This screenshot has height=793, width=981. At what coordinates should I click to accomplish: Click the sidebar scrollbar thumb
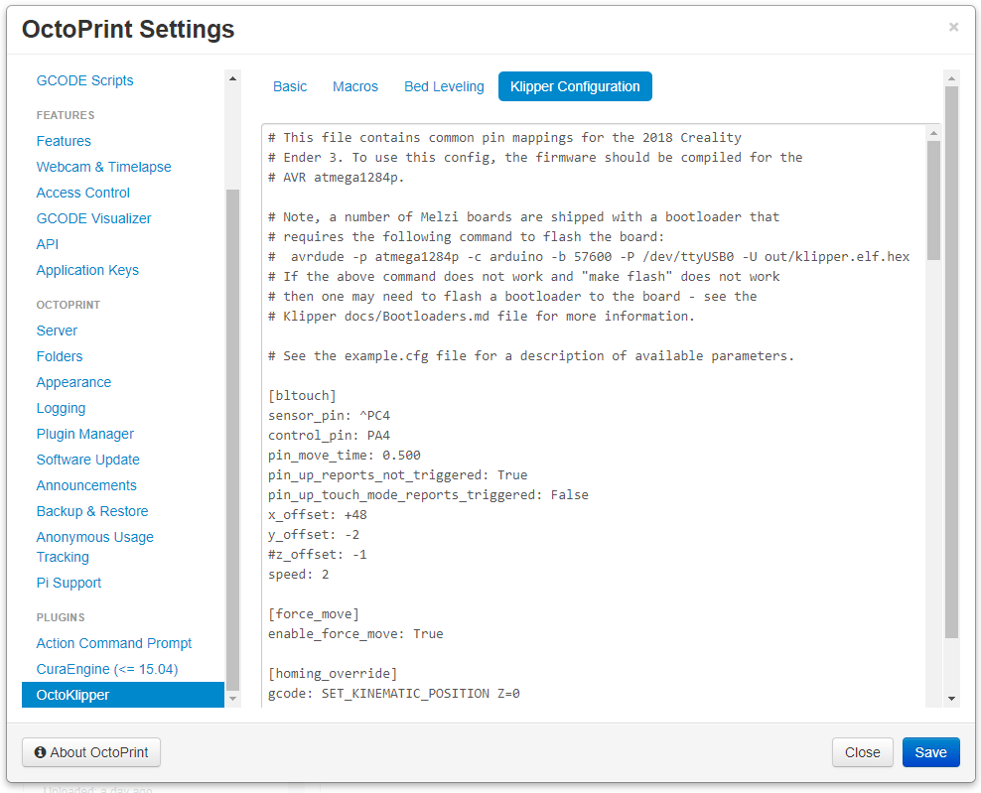click(232, 439)
